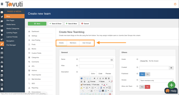Open the trophy icon in sidebar
Image resolution: width=179 pixels, height=95 pixels.
point(2,35)
